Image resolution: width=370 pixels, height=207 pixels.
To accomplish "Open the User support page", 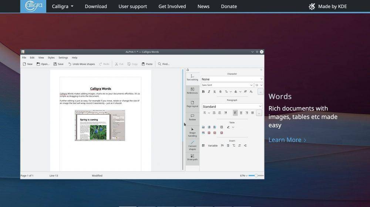I will pos(132,7).
